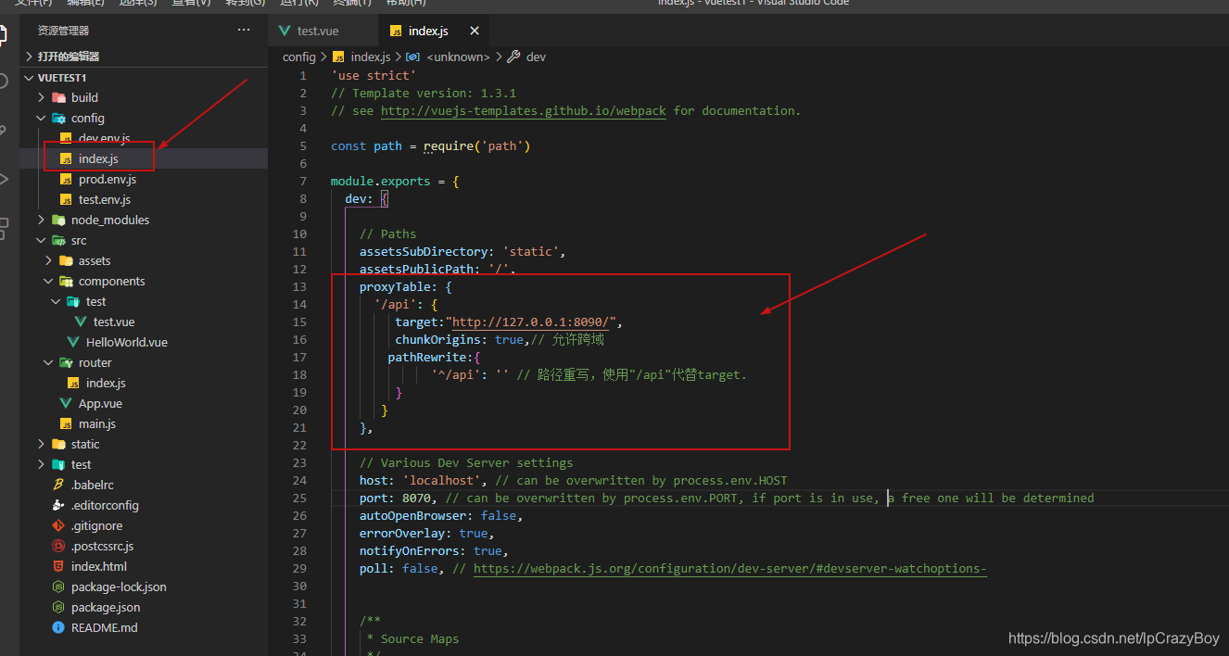Click the JS icon of main.js

[x=66, y=423]
